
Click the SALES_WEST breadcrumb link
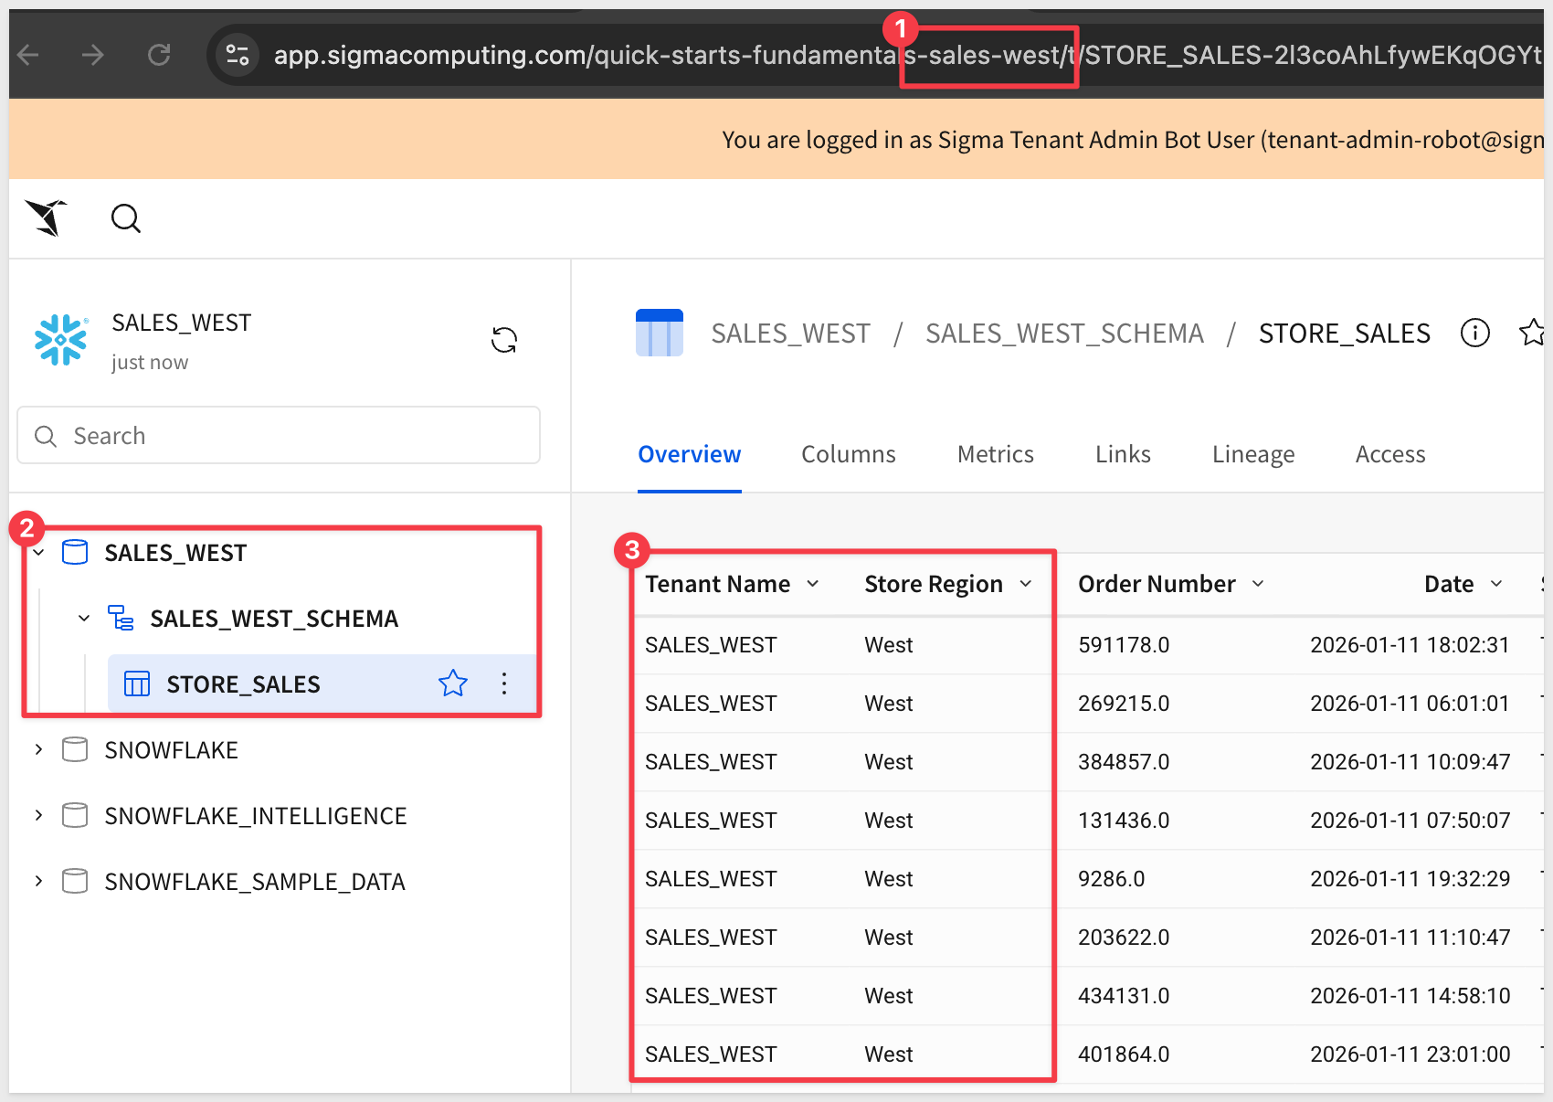point(790,334)
